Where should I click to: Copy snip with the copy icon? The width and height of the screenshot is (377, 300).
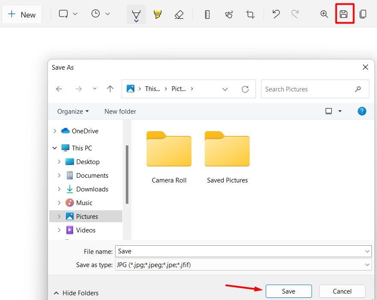pyautogui.click(x=363, y=14)
